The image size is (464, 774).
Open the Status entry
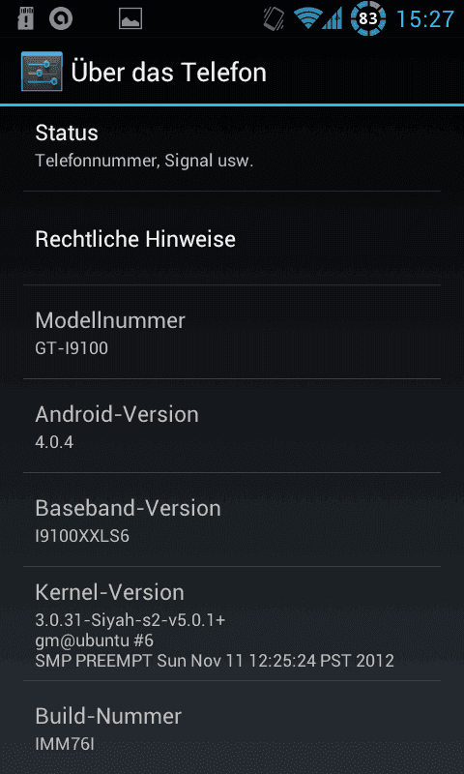232,147
